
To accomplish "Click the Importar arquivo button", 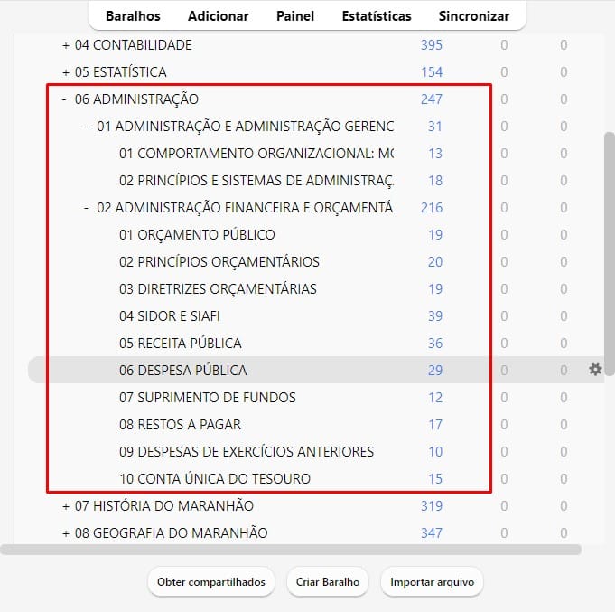I will 432,582.
